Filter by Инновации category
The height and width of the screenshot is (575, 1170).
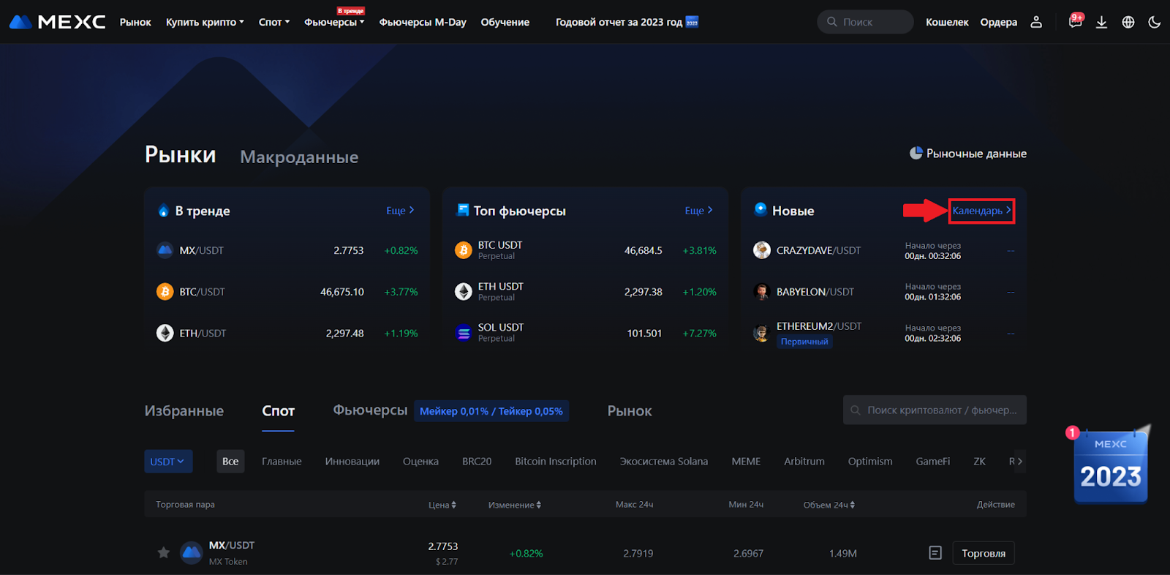click(x=352, y=461)
